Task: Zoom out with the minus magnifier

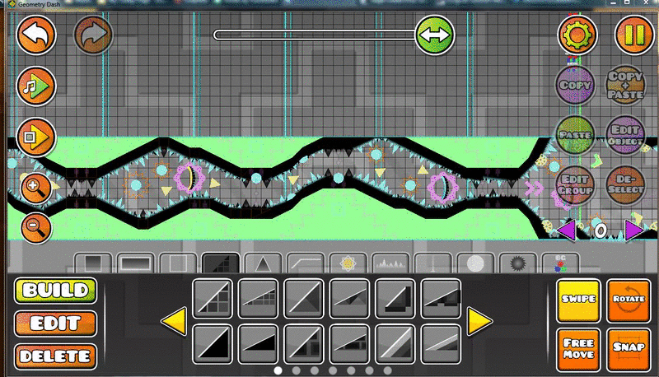Action: [36, 228]
